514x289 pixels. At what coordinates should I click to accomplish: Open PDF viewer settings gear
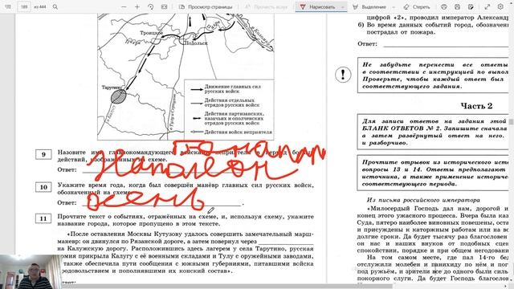[500, 6]
